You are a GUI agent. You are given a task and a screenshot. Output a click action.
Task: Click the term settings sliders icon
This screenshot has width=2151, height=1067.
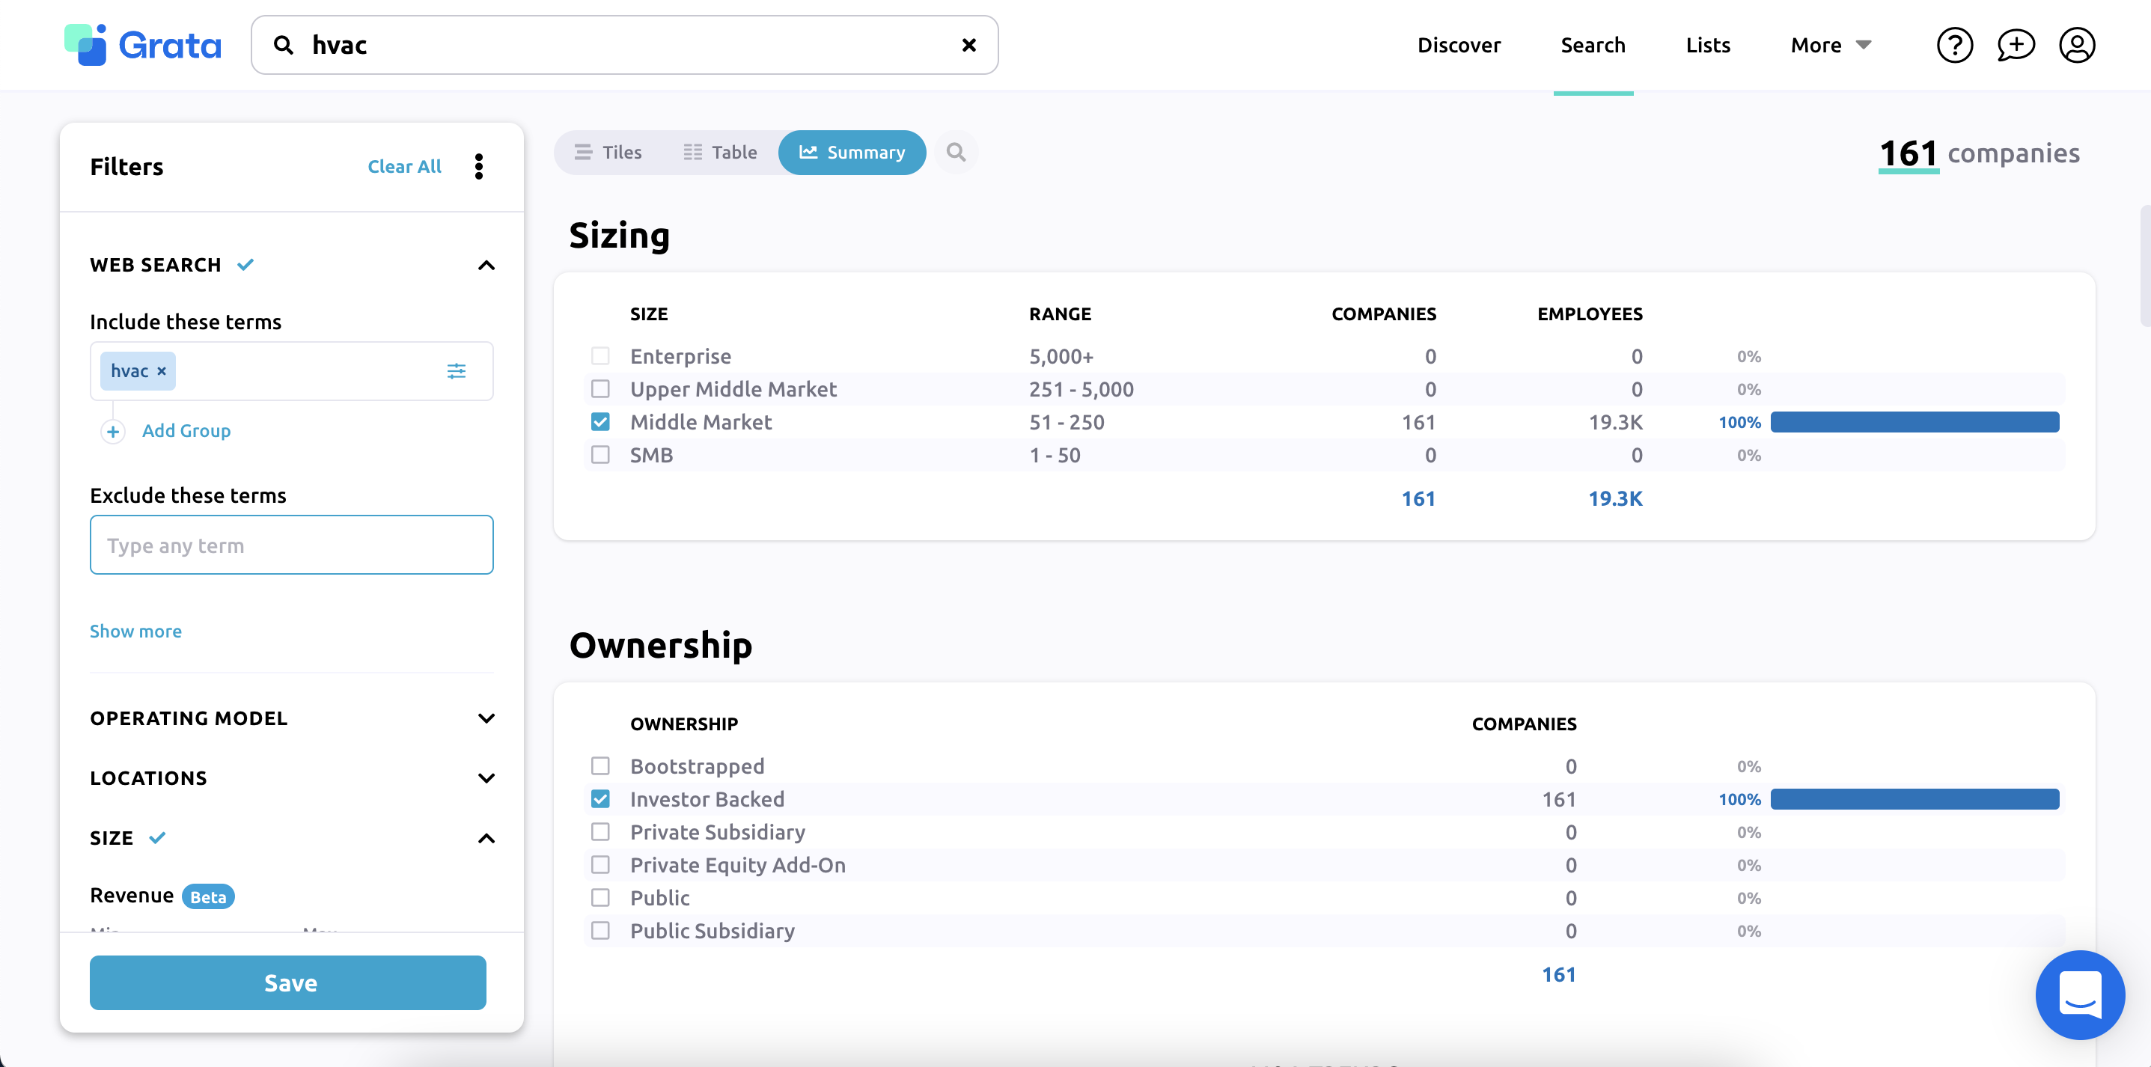[x=456, y=370]
